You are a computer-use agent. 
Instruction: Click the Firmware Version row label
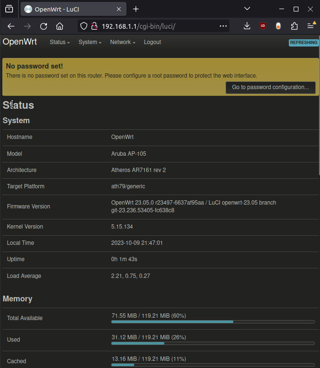[28, 207]
